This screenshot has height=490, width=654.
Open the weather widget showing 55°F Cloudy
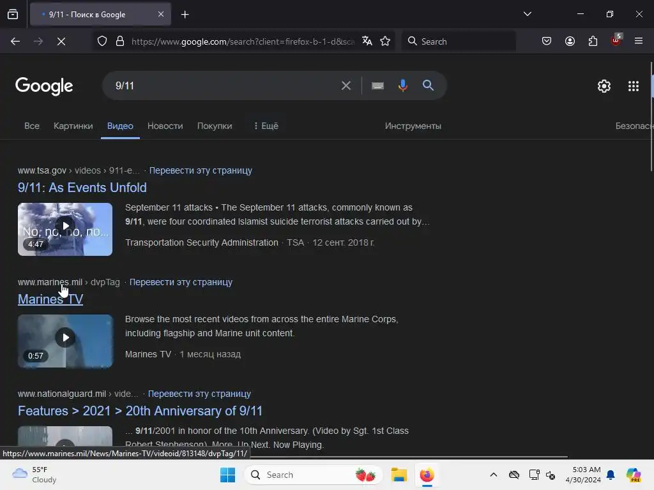[34, 475]
